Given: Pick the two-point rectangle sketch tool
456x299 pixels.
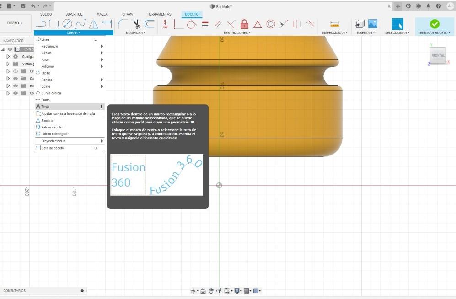Looking at the screenshot, I should [x=54, y=24].
